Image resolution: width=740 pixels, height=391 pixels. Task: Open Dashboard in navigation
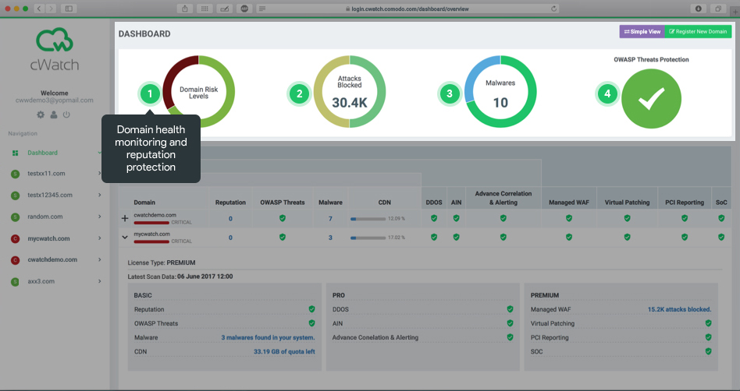tap(42, 153)
